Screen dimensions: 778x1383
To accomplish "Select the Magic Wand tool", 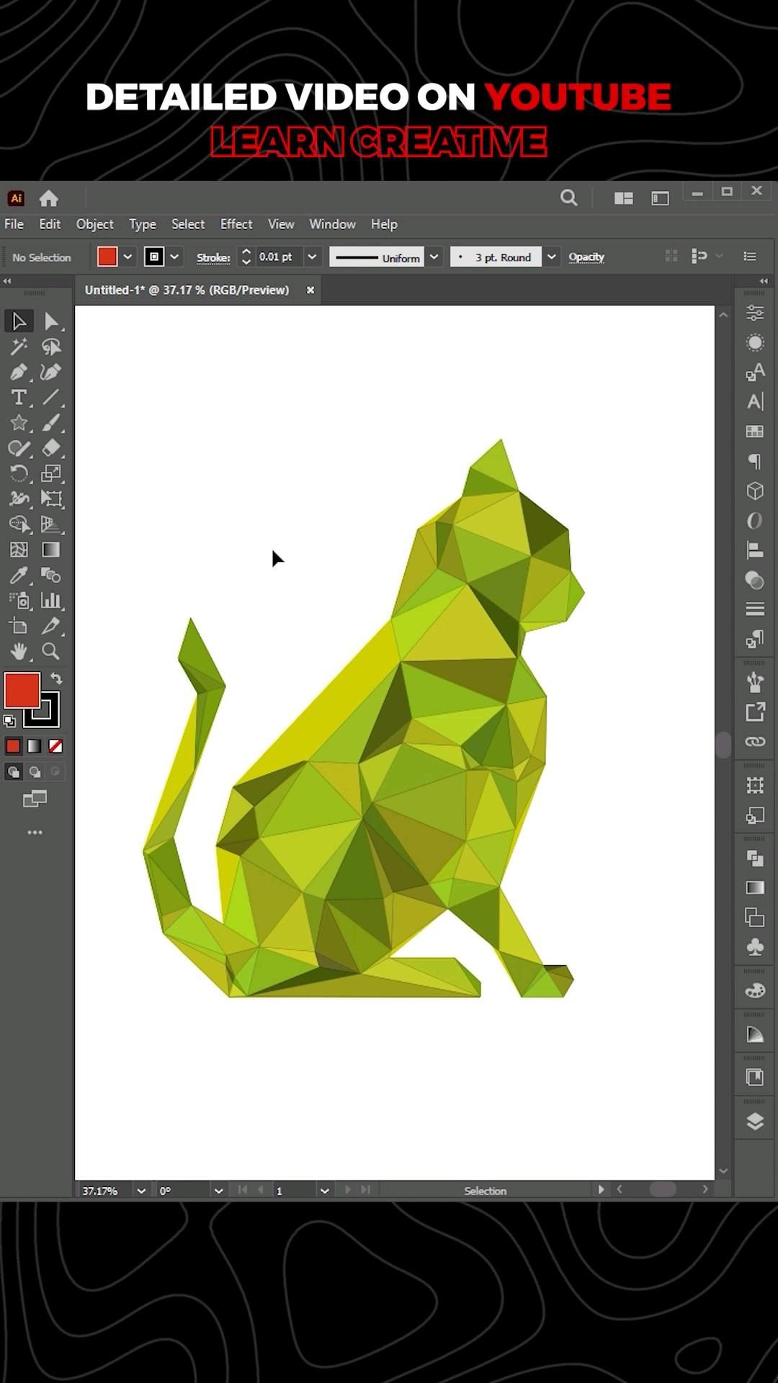I will [x=19, y=346].
